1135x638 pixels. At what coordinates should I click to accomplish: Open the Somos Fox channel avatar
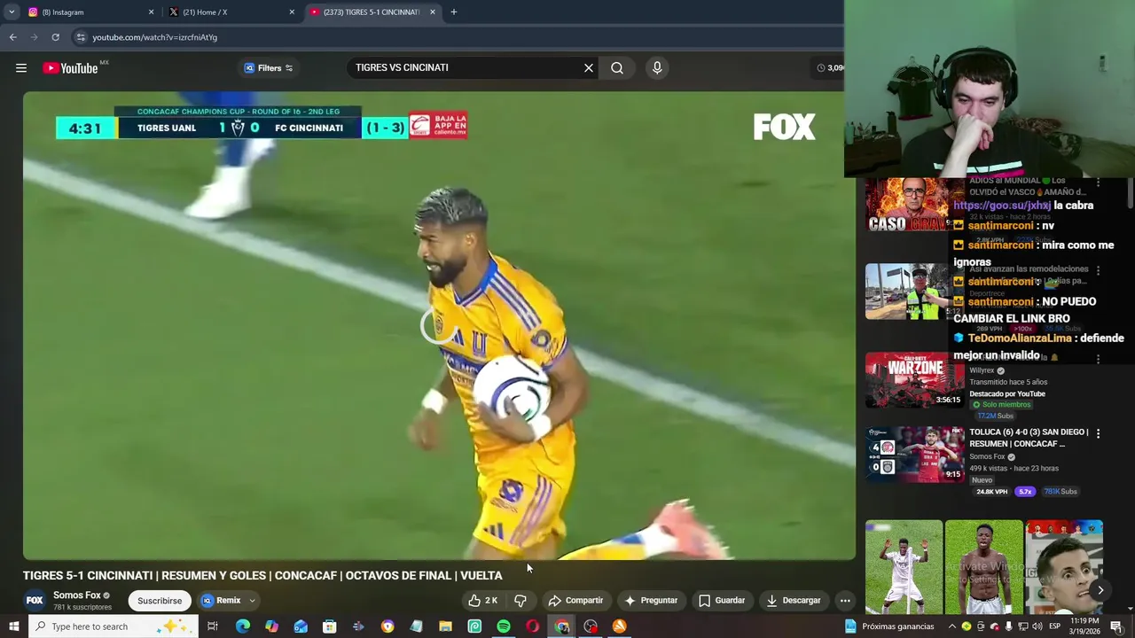tap(35, 600)
